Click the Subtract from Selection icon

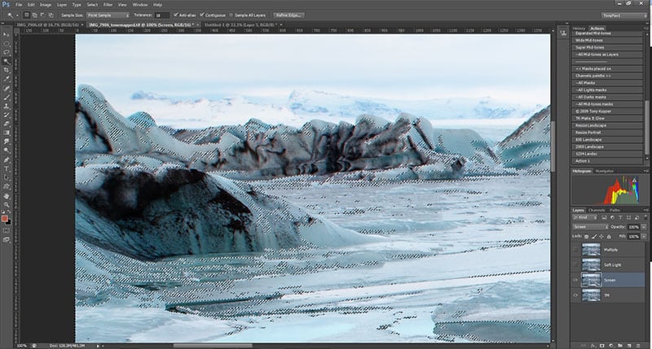[x=42, y=15]
